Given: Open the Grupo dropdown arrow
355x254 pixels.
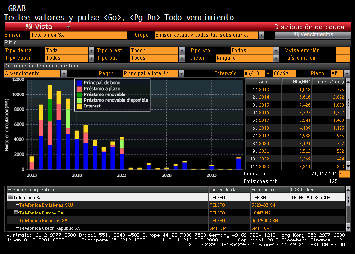Looking at the screenshot, I should click(261, 35).
